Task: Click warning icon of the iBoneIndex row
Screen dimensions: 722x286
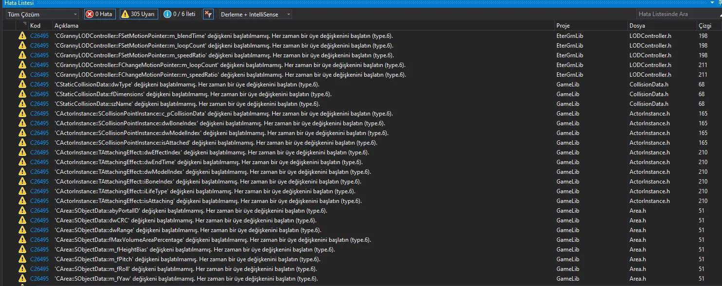Action: click(22, 182)
